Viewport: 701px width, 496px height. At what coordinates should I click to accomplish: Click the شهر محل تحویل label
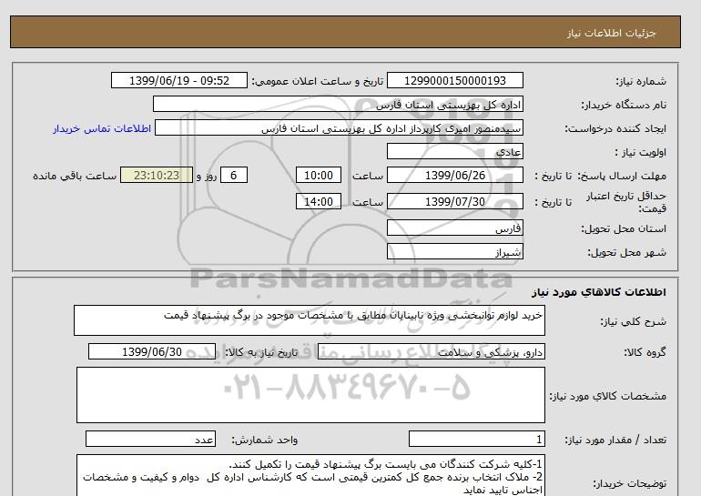[626, 252]
